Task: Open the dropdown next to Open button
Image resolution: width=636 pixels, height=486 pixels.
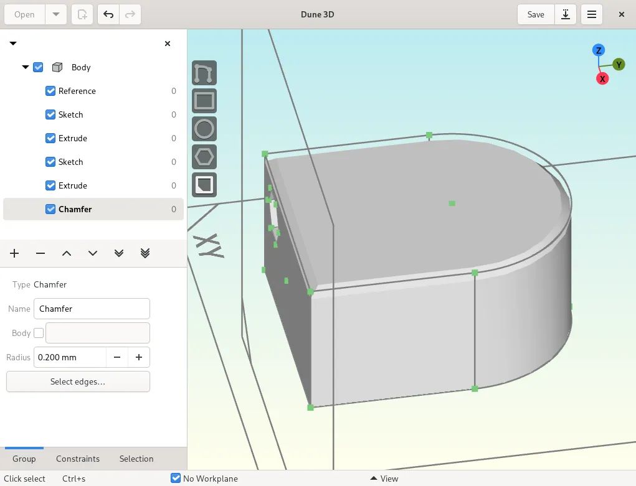Action: click(56, 14)
